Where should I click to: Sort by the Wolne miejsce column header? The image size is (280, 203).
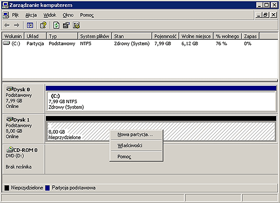point(196,36)
